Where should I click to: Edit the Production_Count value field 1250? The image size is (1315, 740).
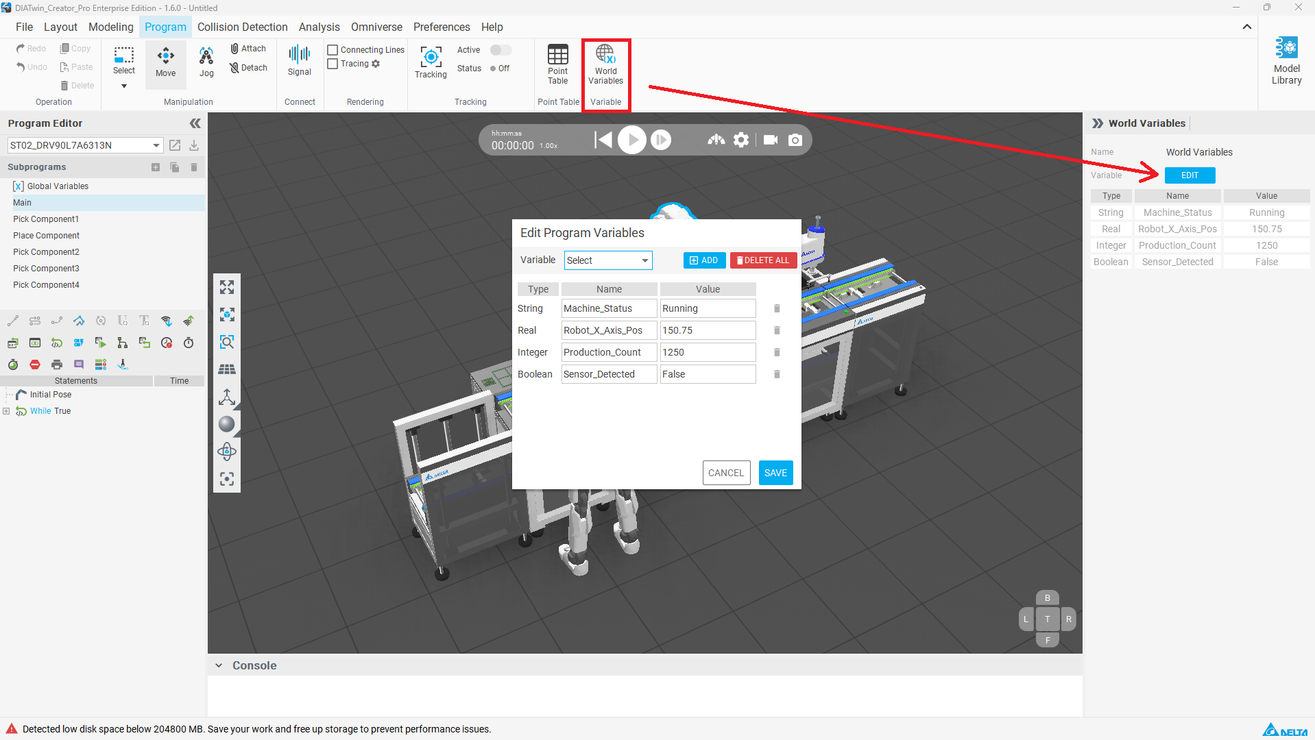pyautogui.click(x=708, y=352)
